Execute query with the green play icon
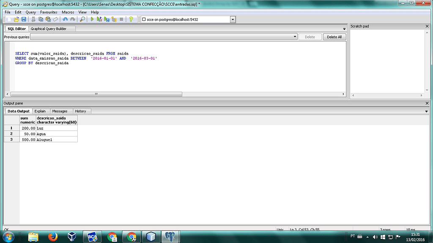This screenshot has height=243, width=433. [x=92, y=19]
